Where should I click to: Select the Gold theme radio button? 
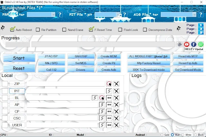coord(162,135)
